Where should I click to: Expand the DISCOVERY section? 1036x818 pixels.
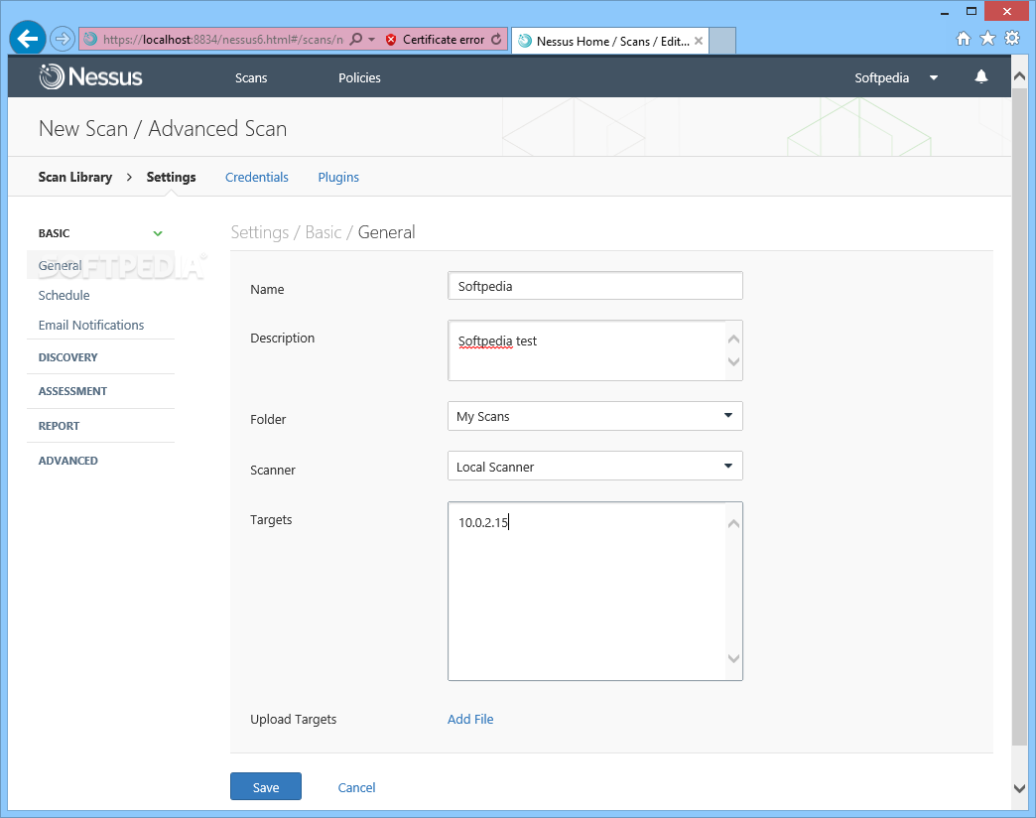coord(68,357)
